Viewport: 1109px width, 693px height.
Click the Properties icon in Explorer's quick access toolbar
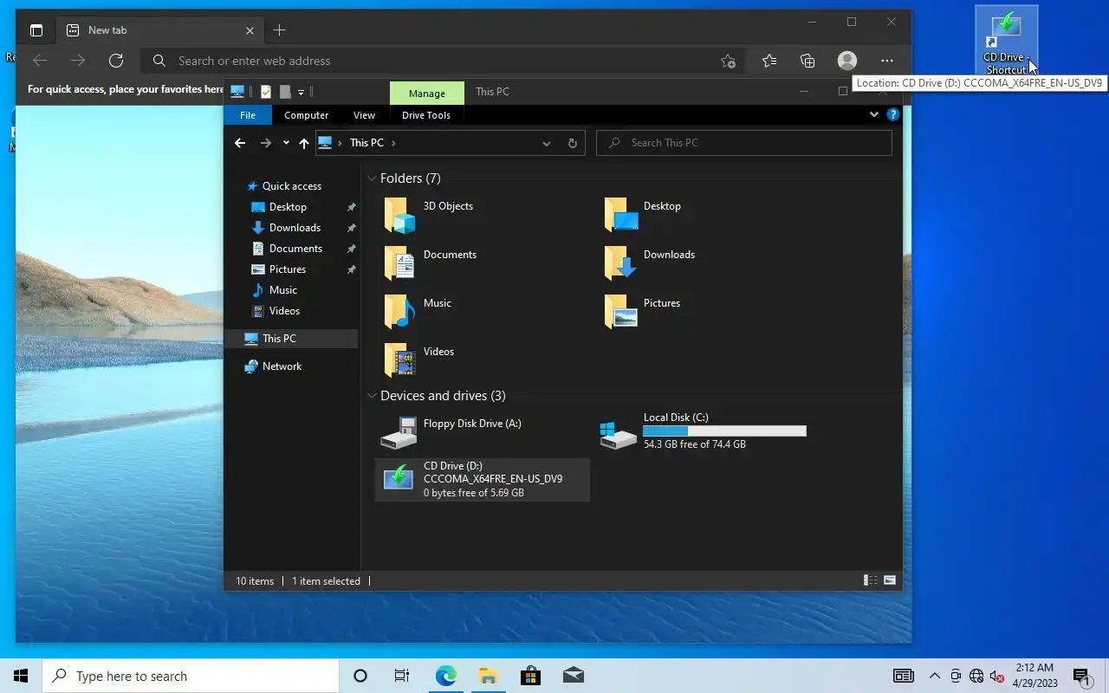[x=266, y=92]
